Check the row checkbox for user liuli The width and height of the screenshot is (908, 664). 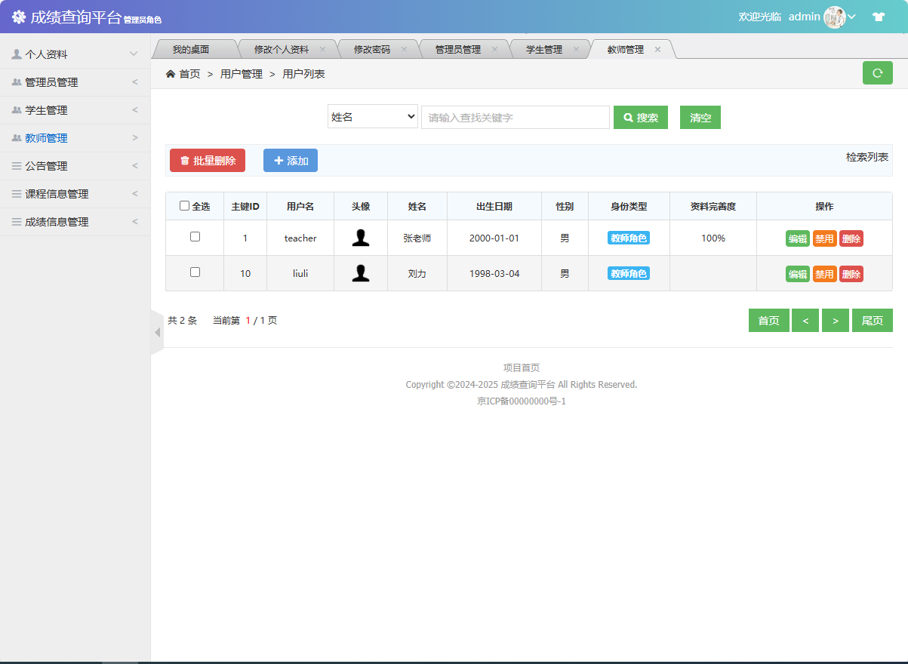[195, 273]
